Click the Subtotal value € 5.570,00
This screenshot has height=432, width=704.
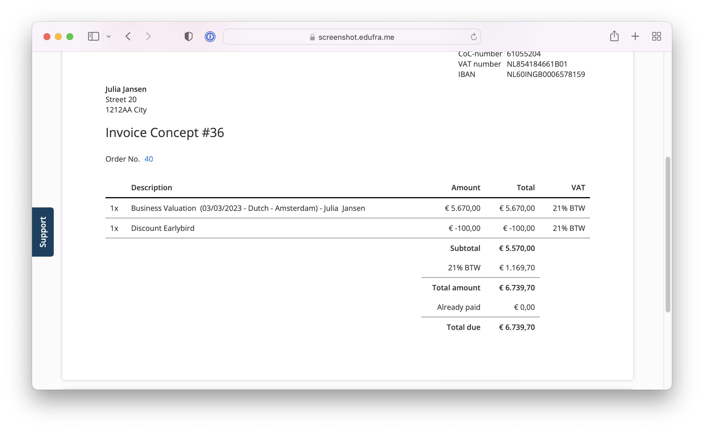pyautogui.click(x=517, y=248)
